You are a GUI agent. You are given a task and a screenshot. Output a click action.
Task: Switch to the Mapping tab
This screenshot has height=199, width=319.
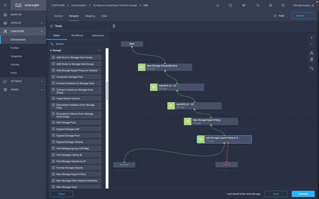click(x=90, y=16)
